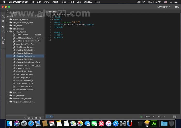Screen dimensions: 181x128
Task: Expand the CSS_Animation_&_Tran... folder
Action: [x=7, y=23]
